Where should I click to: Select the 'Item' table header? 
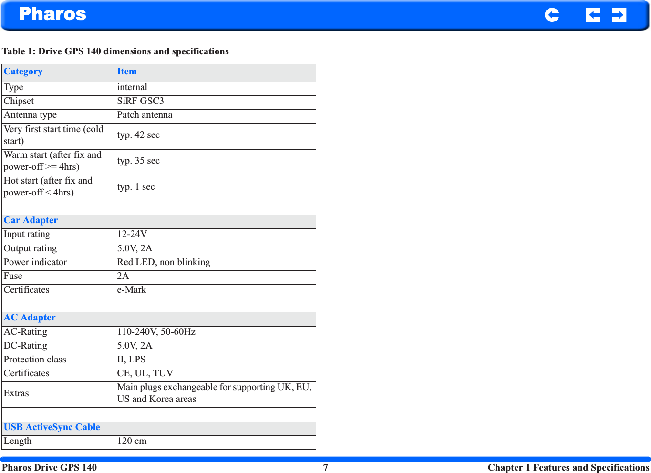click(127, 72)
